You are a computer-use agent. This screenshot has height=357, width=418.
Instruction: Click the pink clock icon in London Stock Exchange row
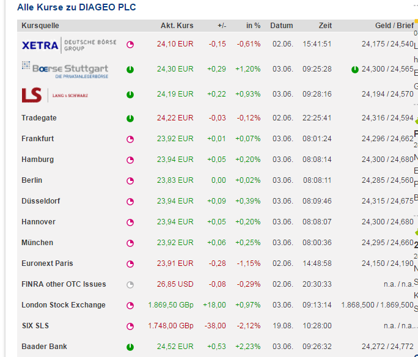[x=130, y=306]
